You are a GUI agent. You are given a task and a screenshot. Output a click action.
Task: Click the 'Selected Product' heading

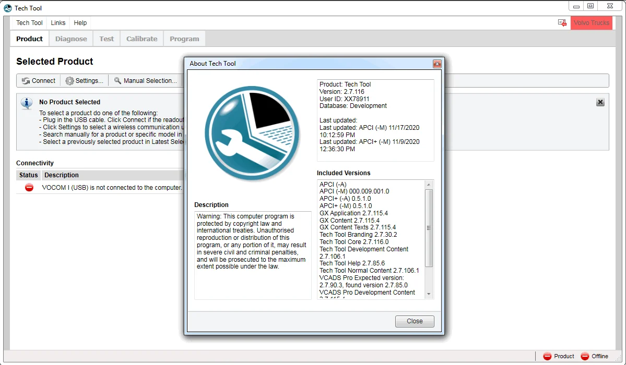click(55, 62)
